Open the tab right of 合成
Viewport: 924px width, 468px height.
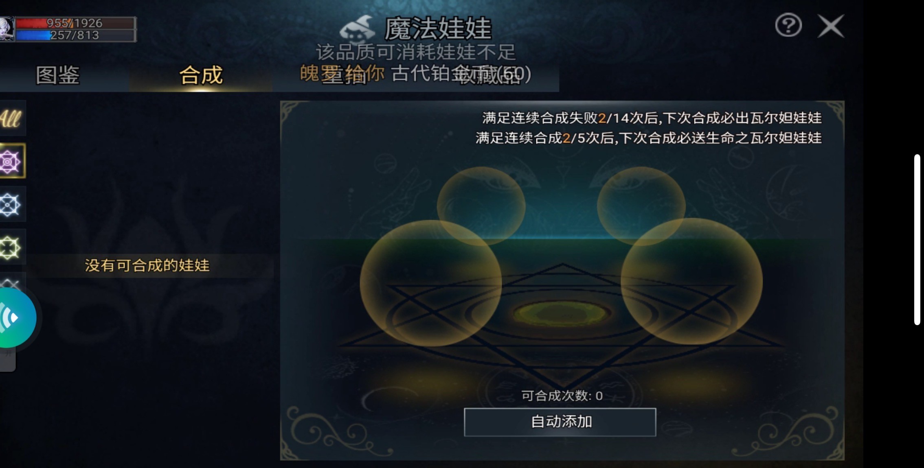(344, 75)
